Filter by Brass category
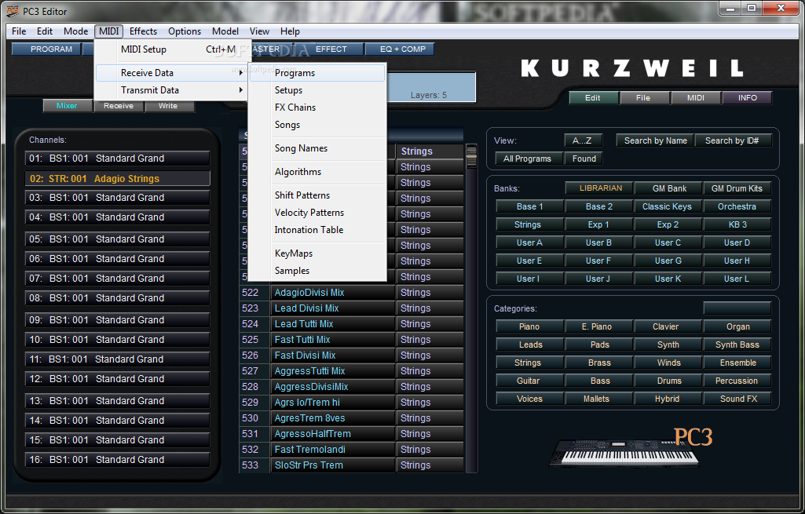This screenshot has width=805, height=514. (x=599, y=363)
